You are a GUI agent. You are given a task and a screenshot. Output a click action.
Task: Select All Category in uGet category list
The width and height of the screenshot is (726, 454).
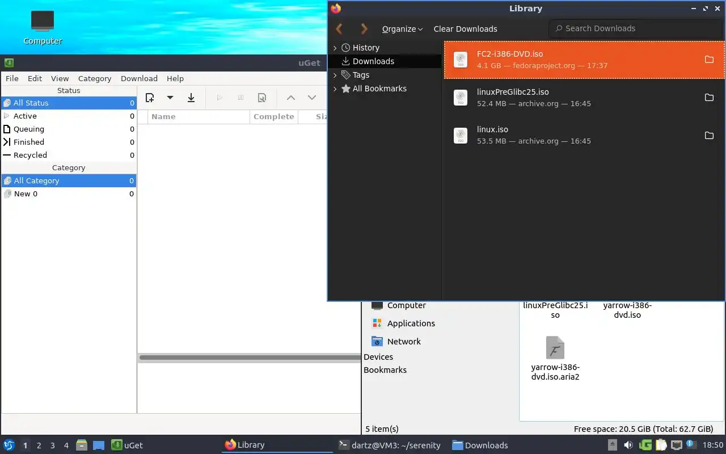(69, 180)
